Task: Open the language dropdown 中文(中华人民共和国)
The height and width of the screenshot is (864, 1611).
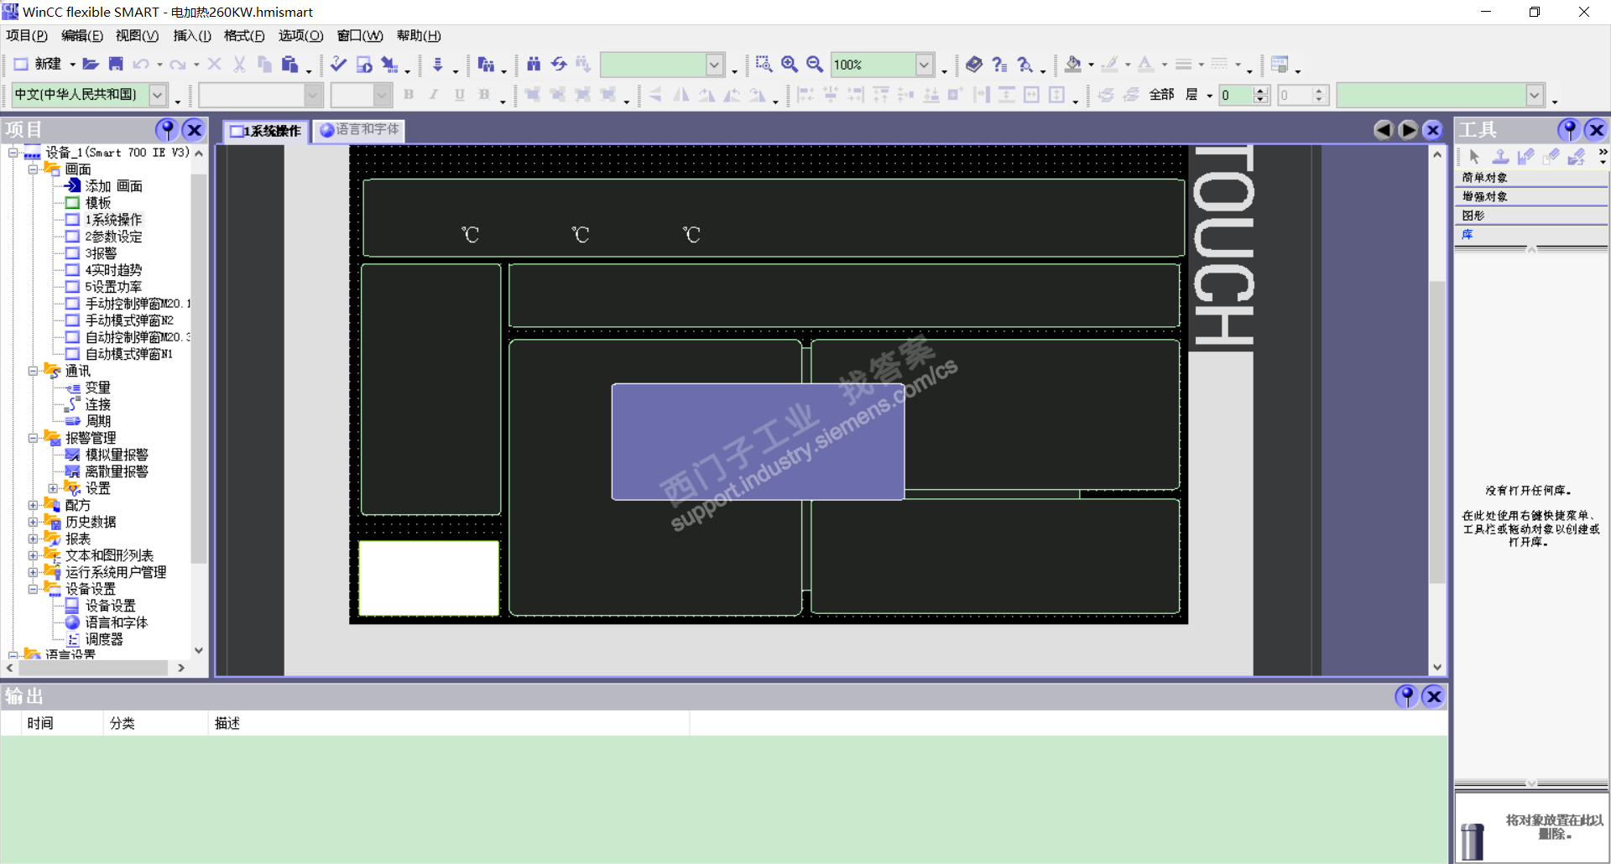Action: click(157, 95)
